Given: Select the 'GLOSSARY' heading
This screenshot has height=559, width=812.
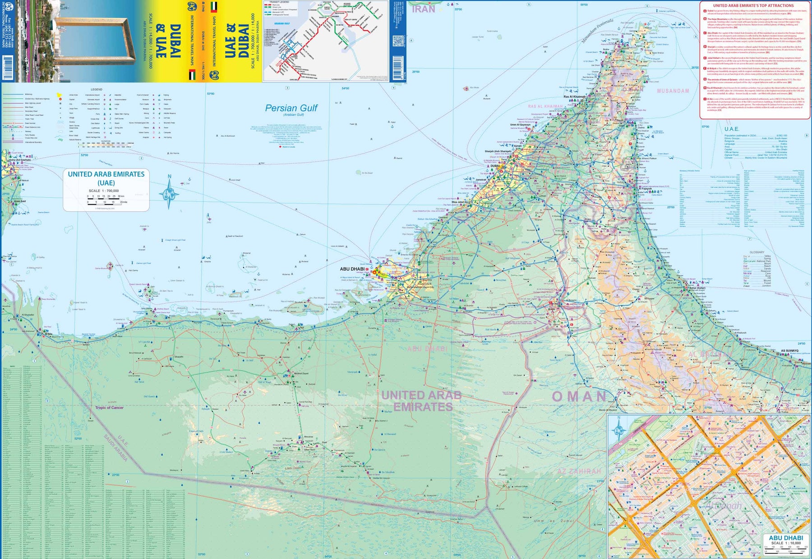Looking at the screenshot, I should (x=757, y=252).
